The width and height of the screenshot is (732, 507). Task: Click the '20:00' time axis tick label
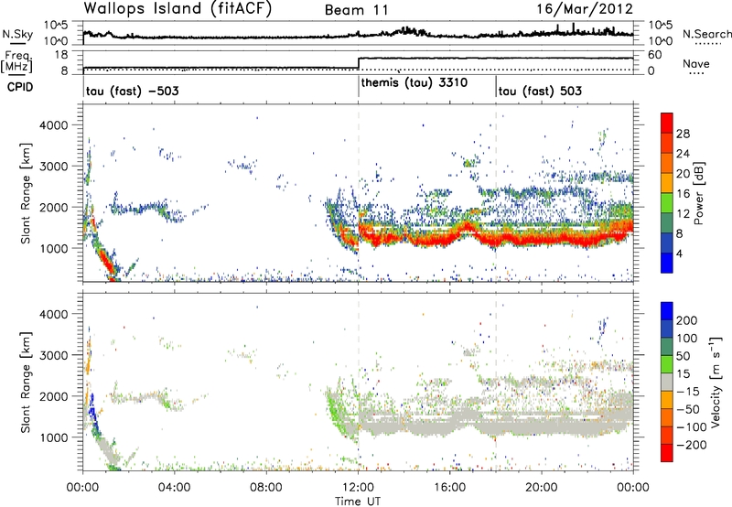click(x=542, y=488)
